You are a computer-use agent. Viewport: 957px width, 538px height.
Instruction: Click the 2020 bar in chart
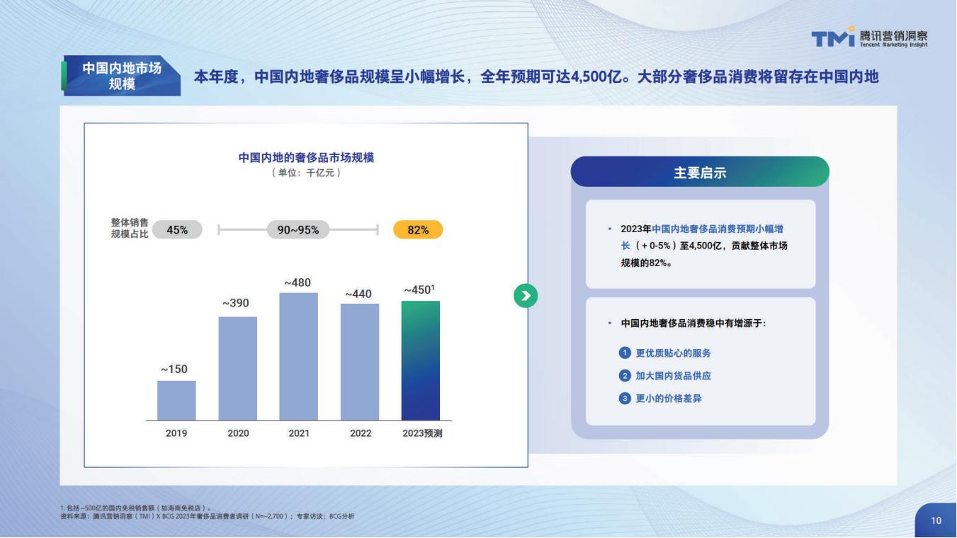click(238, 368)
